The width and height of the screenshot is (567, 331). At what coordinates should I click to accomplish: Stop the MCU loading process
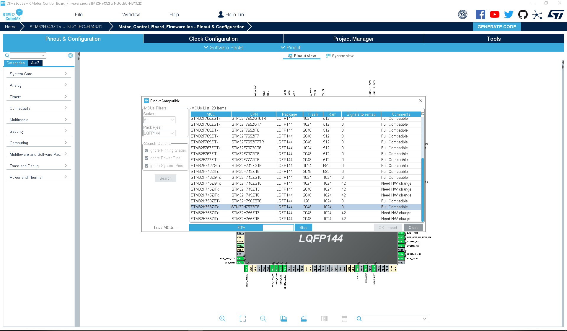303,227
